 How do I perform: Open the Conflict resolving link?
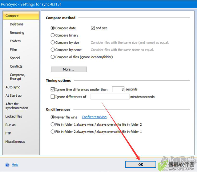pos(94,117)
